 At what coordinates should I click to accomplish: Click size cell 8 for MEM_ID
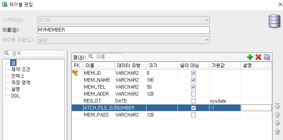(162, 73)
